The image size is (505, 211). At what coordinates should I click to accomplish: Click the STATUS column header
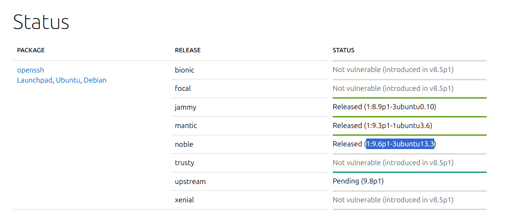343,50
